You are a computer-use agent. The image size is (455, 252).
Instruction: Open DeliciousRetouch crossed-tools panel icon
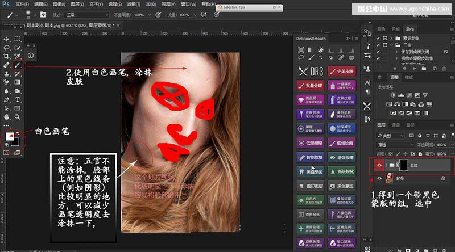[367, 106]
